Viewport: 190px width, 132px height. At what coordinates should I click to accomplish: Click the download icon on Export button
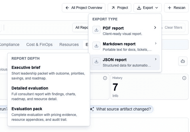pyautogui.click(x=139, y=8)
